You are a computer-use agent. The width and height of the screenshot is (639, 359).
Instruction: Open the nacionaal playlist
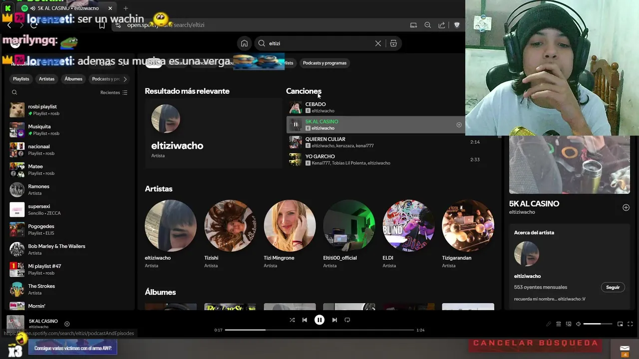68,150
